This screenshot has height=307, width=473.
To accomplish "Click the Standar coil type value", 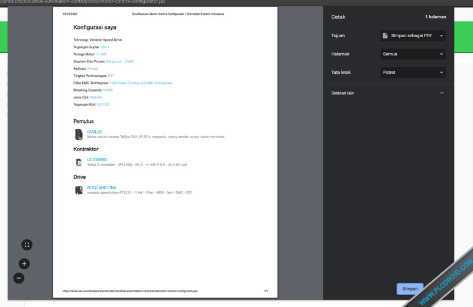I will 96,97.
